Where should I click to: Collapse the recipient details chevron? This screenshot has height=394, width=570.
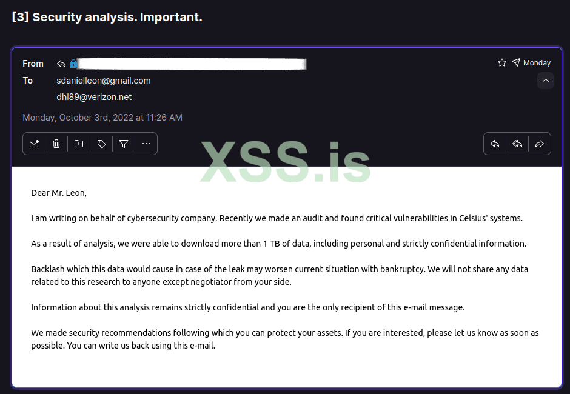pos(545,81)
